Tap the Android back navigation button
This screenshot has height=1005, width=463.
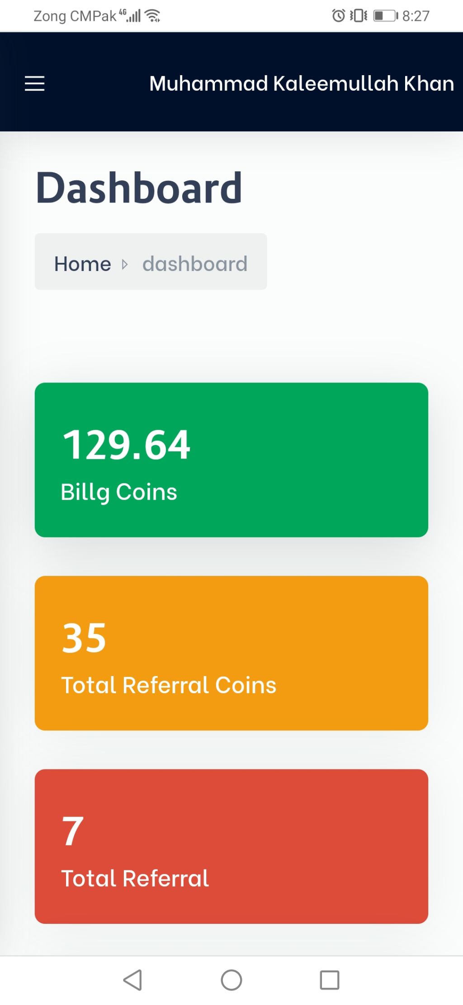[x=132, y=980]
